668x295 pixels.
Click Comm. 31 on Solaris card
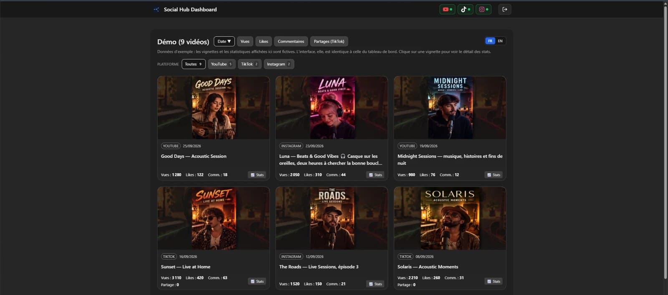454,277
